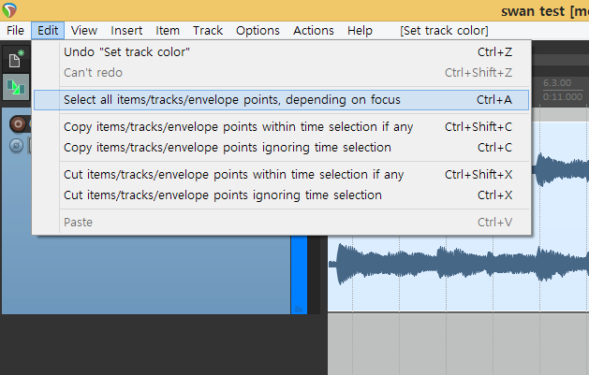Click the blue track color strip
Screen dimensions: 589x375
pyautogui.click(x=299, y=275)
